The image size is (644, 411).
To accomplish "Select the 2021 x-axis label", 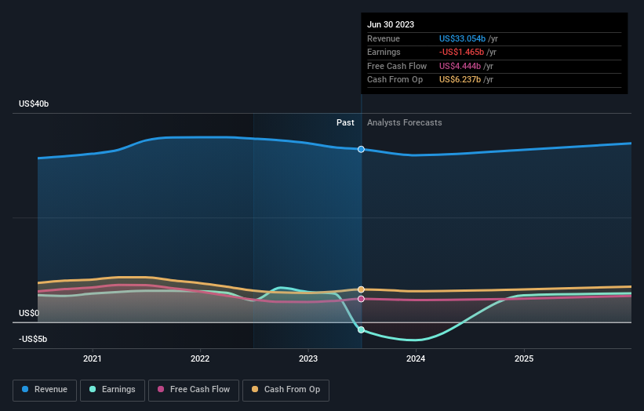I will pos(92,358).
